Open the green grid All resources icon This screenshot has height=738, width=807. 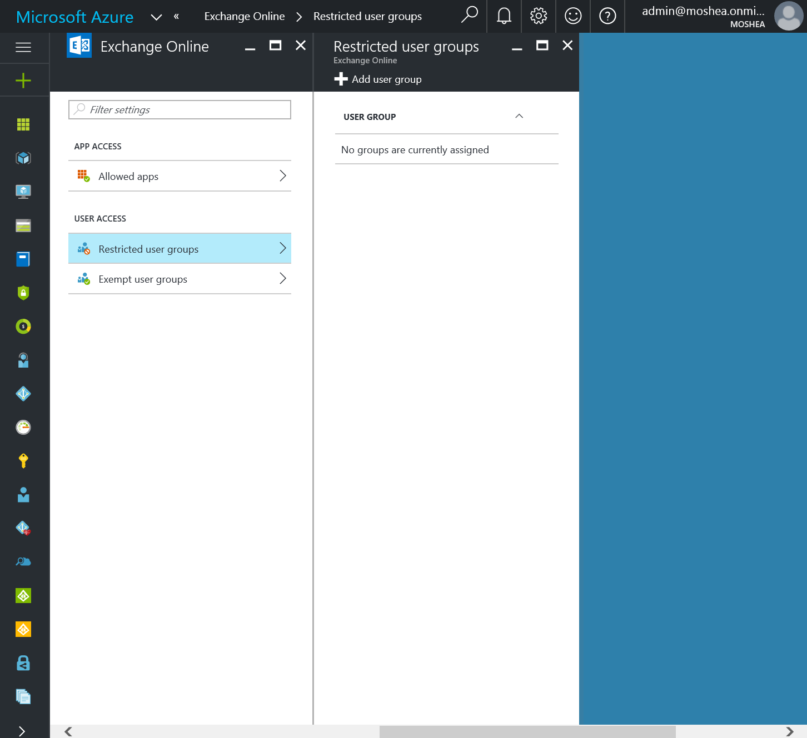[23, 125]
